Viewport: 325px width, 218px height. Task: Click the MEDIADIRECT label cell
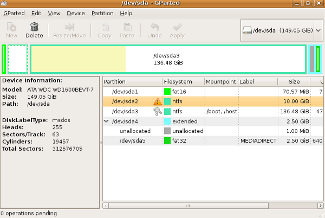(258, 141)
